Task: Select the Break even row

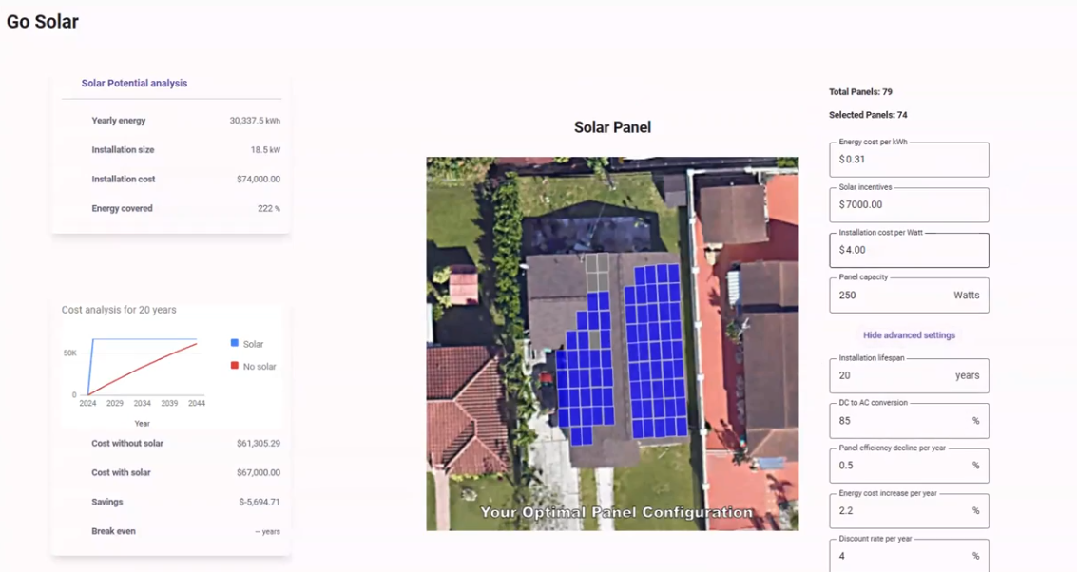Action: click(171, 531)
